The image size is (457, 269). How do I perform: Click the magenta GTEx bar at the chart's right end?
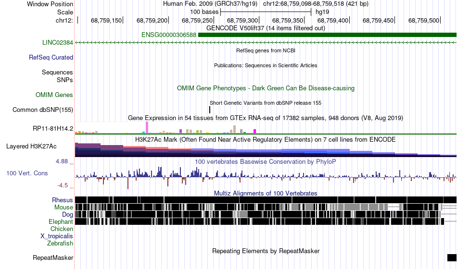click(255, 131)
